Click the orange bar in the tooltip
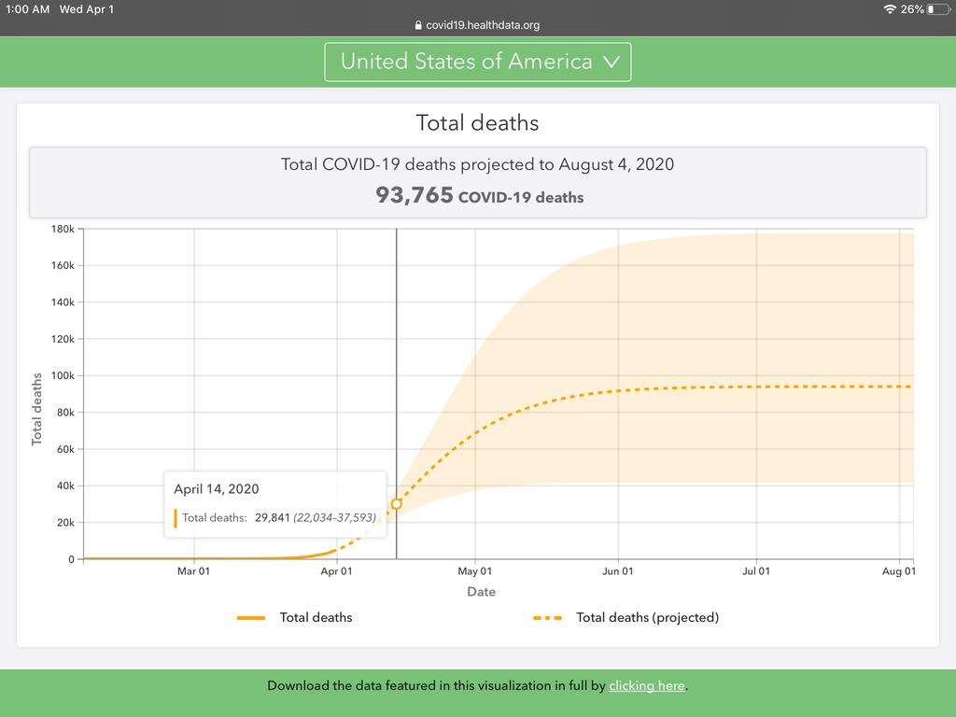This screenshot has height=717, width=956. point(176,518)
